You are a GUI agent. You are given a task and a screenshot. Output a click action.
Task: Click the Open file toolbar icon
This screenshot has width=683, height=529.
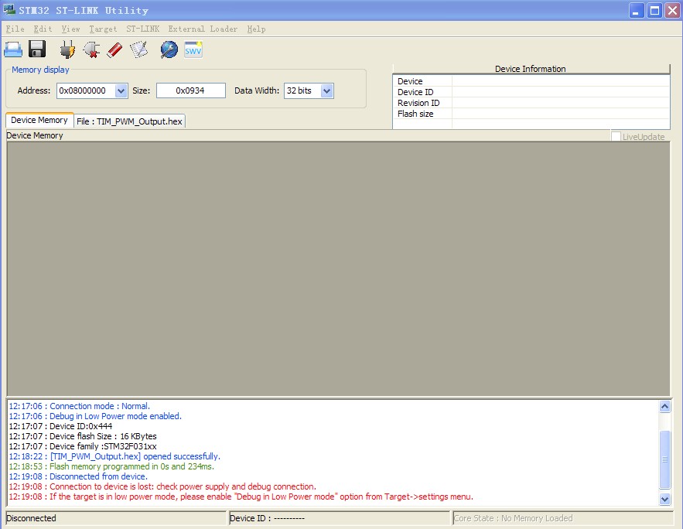point(13,49)
